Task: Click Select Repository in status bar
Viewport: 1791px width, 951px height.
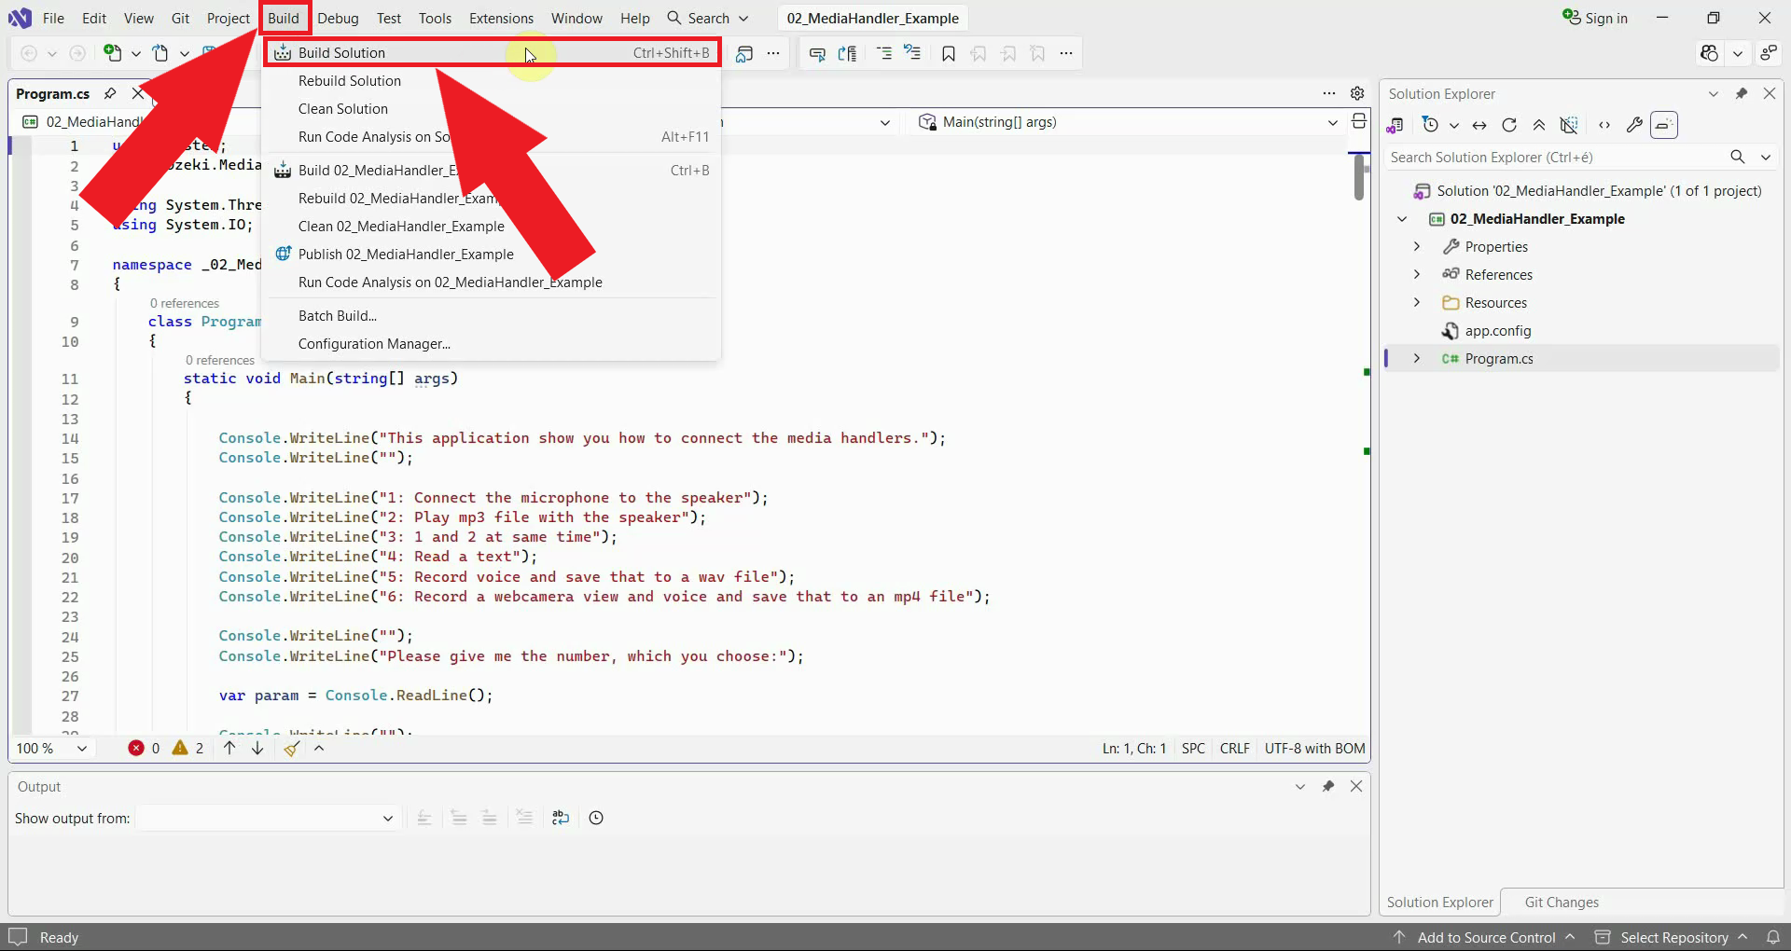Action: [x=1672, y=937]
